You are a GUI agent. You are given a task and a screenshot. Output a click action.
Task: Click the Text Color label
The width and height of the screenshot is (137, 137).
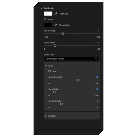(x=64, y=14)
